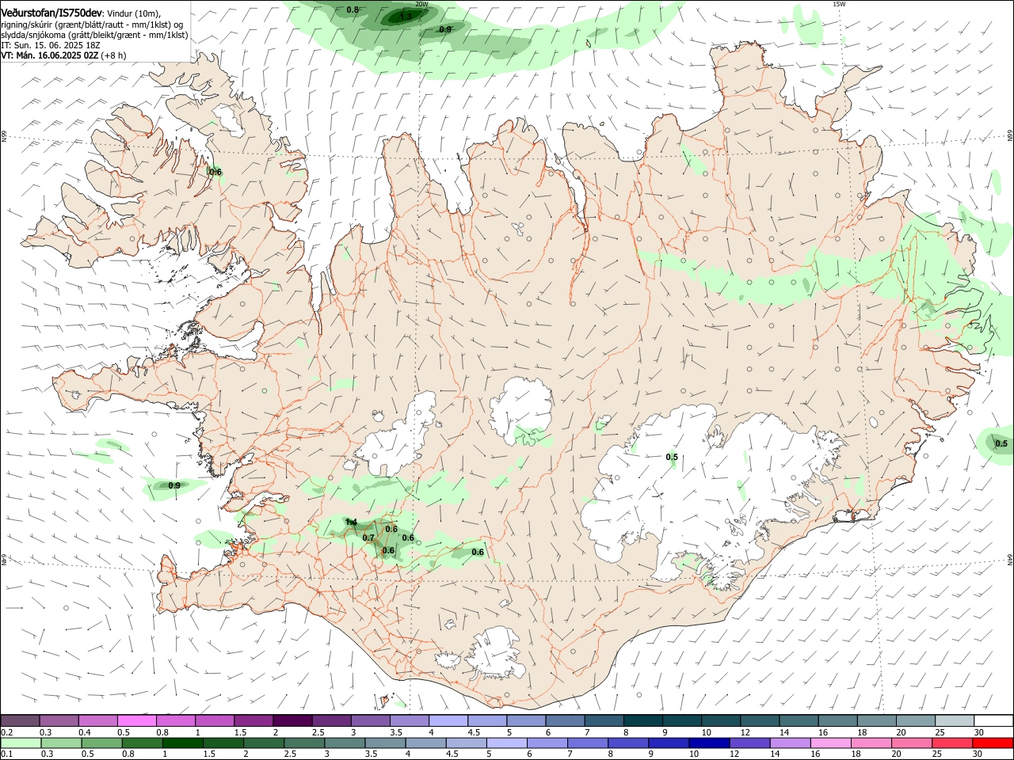Viewport: 1014px width, 760px height.
Task: Click the 0.2 legend label
Action: click(x=6, y=732)
